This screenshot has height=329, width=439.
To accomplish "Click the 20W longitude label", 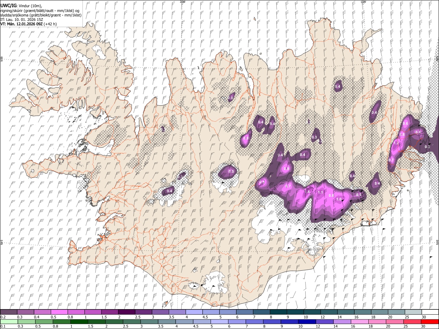I will (182, 2).
